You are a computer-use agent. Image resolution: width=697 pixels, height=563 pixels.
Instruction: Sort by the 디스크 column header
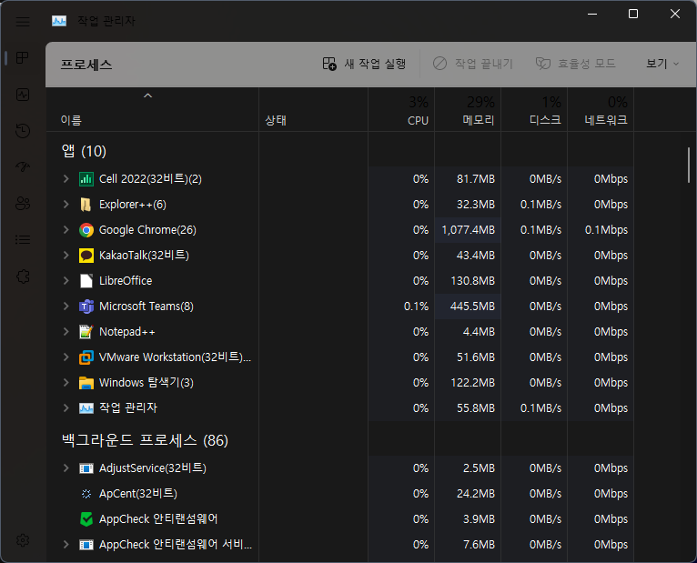click(534, 110)
